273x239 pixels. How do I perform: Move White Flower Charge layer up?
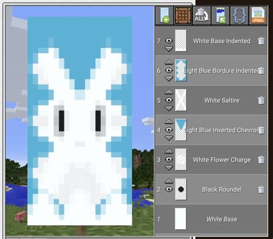tap(169, 151)
